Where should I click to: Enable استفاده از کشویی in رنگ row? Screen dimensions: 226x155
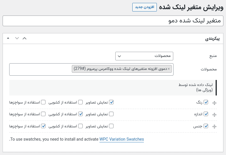click(x=80, y=102)
